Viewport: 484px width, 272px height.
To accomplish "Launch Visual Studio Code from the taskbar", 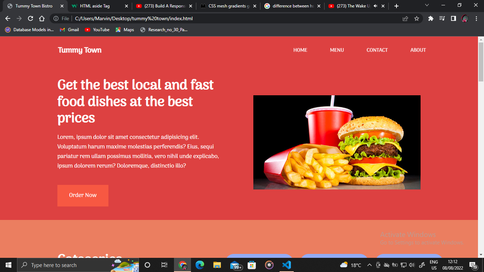I will click(x=286, y=265).
